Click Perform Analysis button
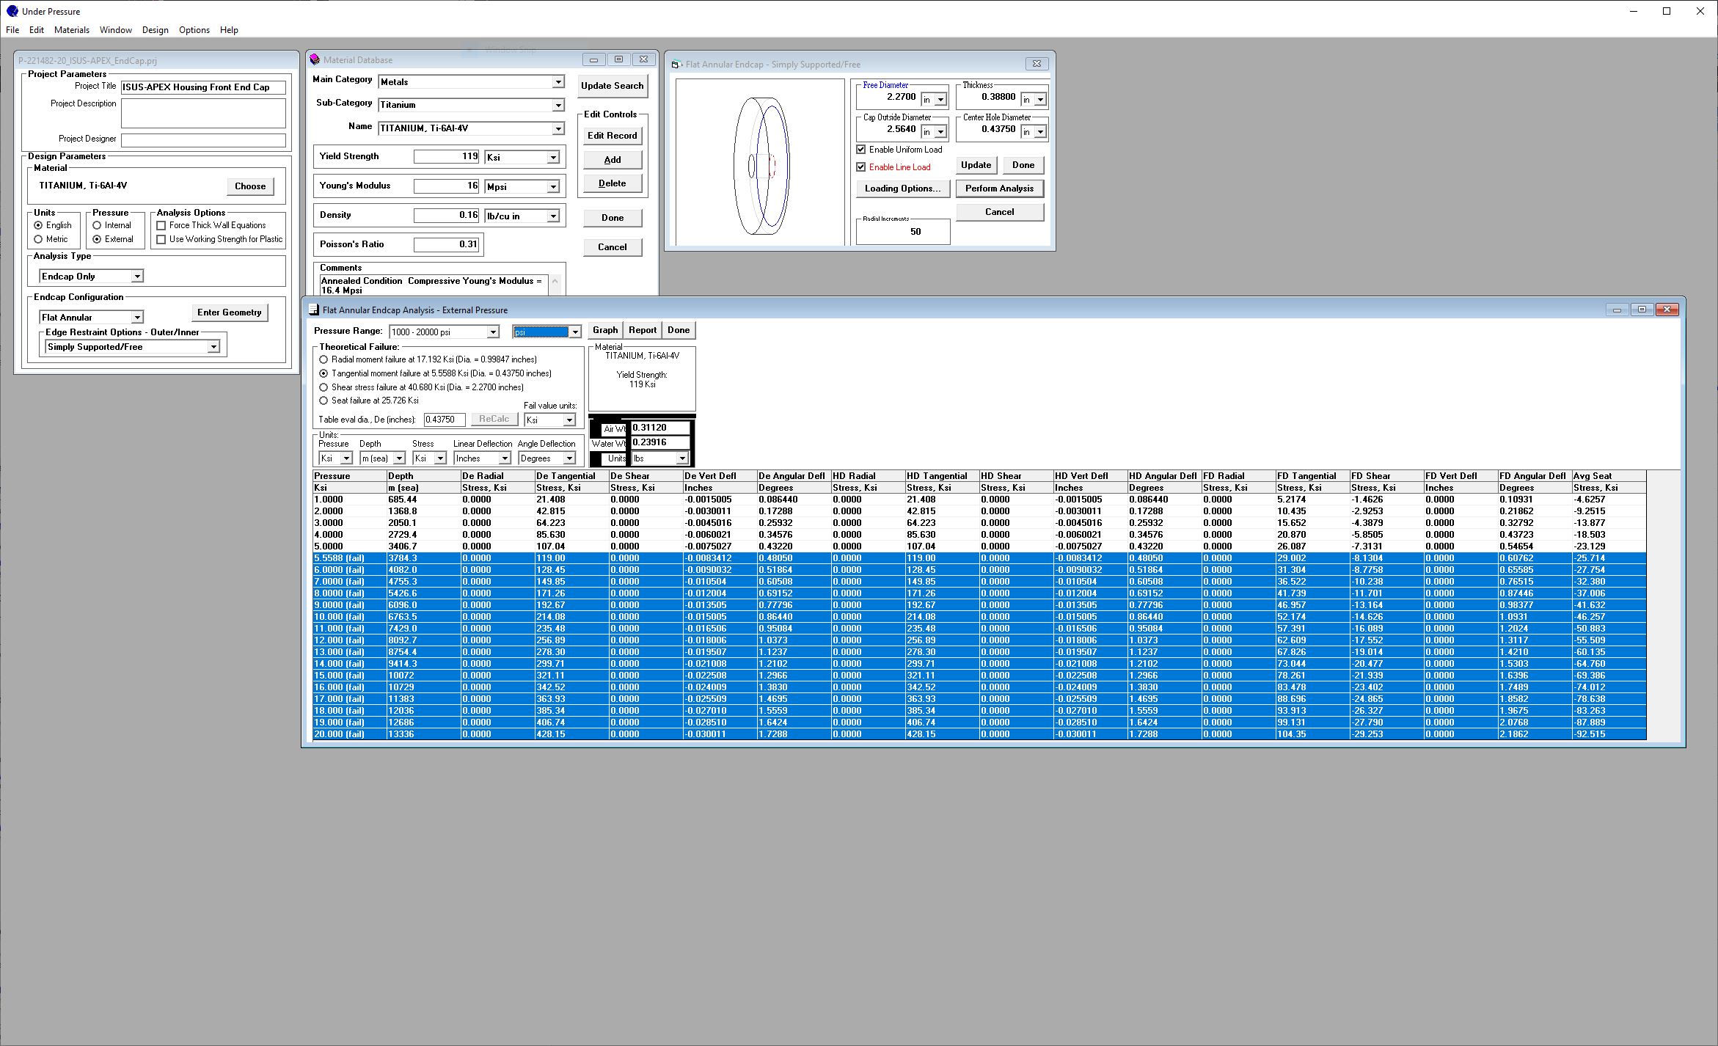The height and width of the screenshot is (1046, 1718). click(x=999, y=189)
